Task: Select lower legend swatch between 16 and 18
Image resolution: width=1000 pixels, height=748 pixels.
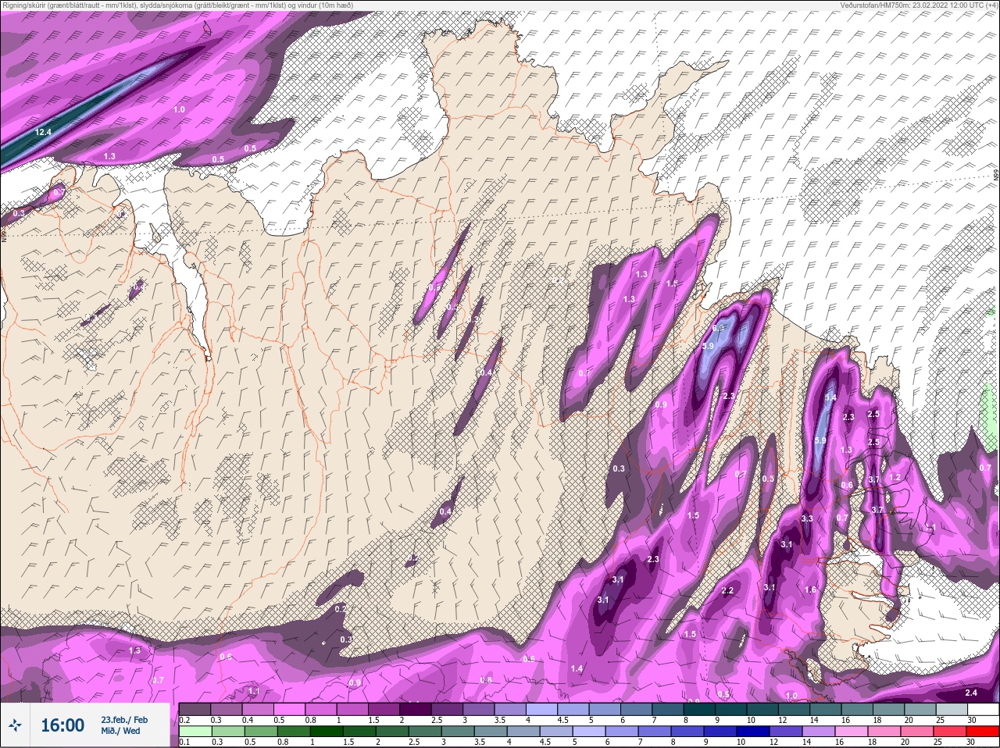Action: coord(852,732)
